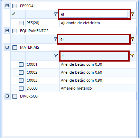Image resolution: width=140 pixels, height=138 pixels.
Task: Check the D0003 Amarelo metálico checkbox
Action: pyautogui.click(x=21, y=88)
